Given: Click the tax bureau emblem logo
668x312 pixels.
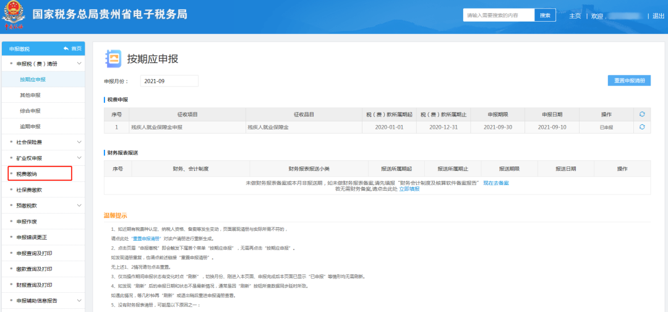Looking at the screenshot, I should pos(13,14).
